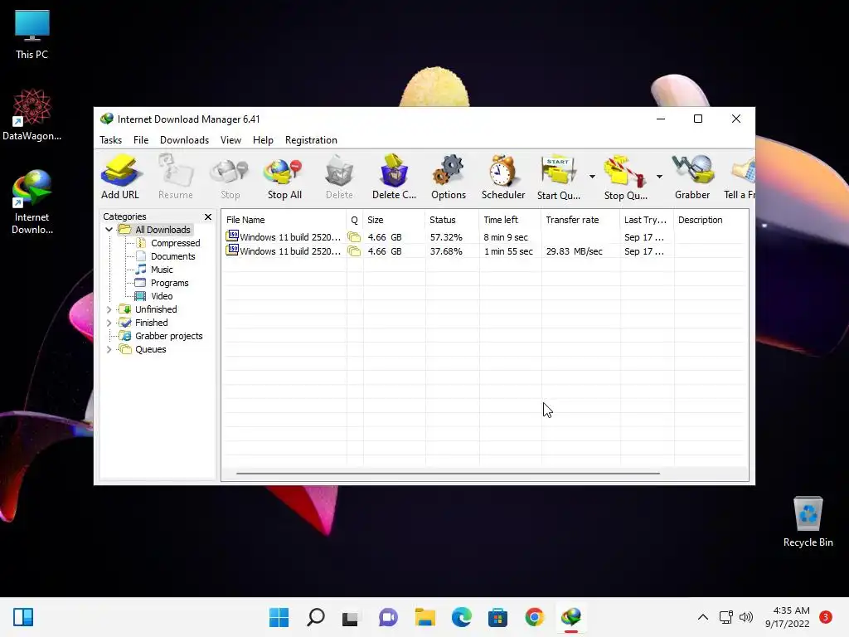The width and height of the screenshot is (849, 637).
Task: Open taskbar Search
Action: point(316,617)
